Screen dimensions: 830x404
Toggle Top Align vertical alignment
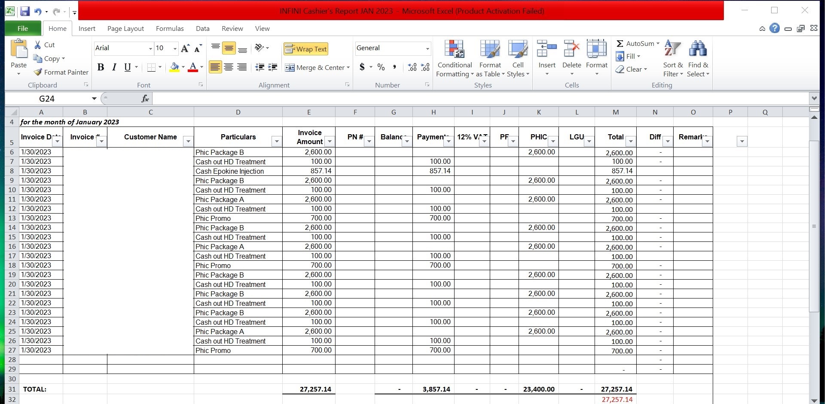point(216,48)
